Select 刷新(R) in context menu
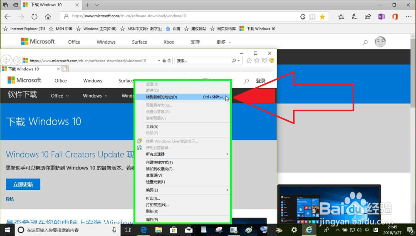The height and width of the screenshot is (236, 416). [183, 211]
